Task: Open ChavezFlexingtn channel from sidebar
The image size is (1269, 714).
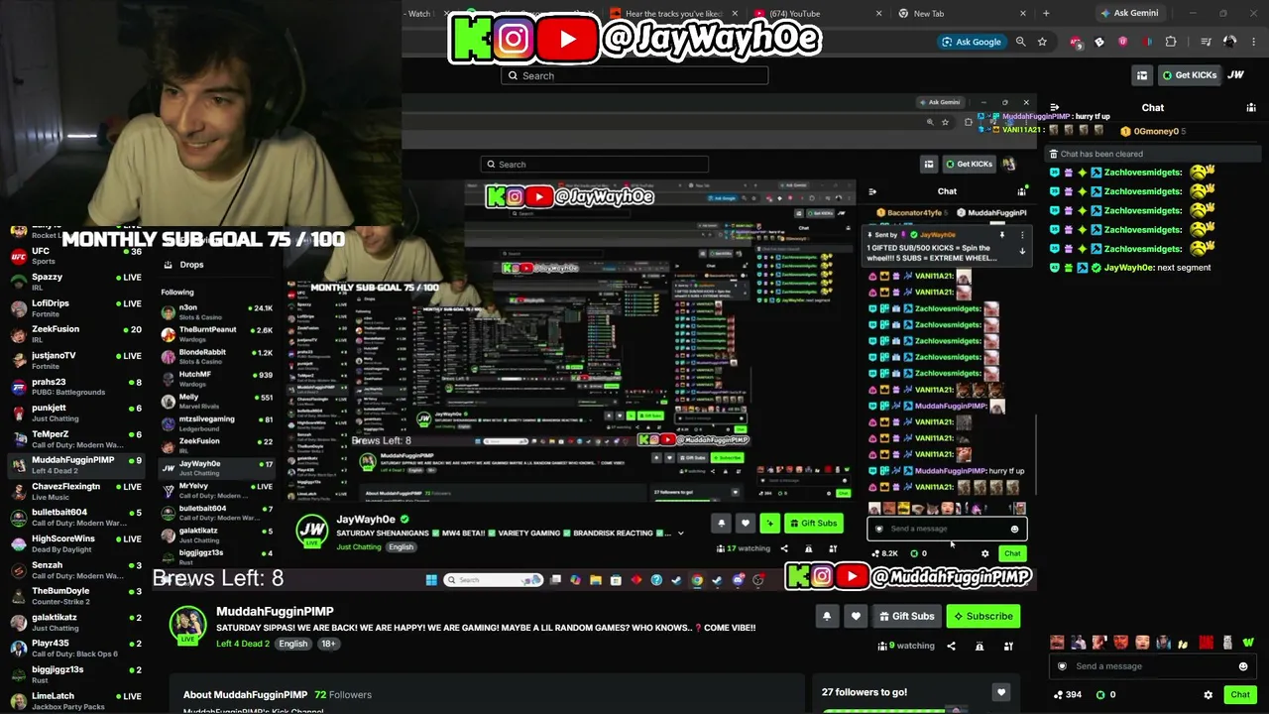Action: 74,492
